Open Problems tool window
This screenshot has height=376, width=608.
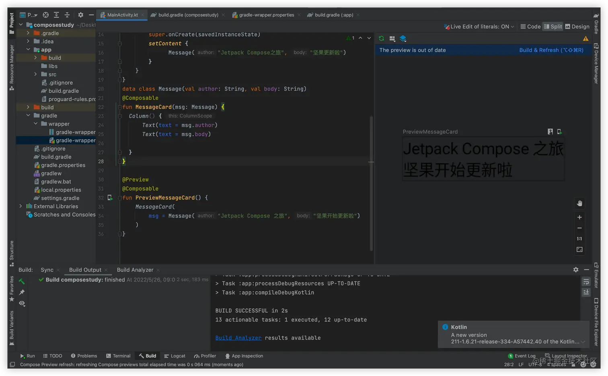click(x=84, y=356)
